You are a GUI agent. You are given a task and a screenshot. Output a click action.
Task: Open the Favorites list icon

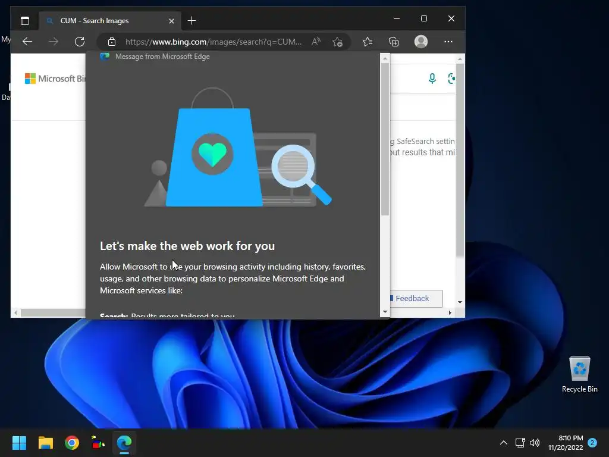click(x=368, y=42)
